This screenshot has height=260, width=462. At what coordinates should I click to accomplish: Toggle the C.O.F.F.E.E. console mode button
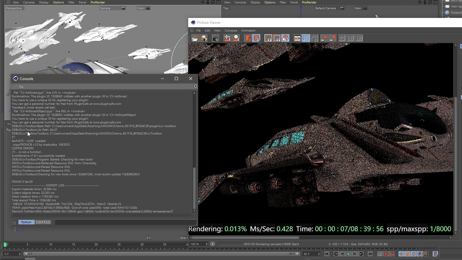tap(43, 222)
